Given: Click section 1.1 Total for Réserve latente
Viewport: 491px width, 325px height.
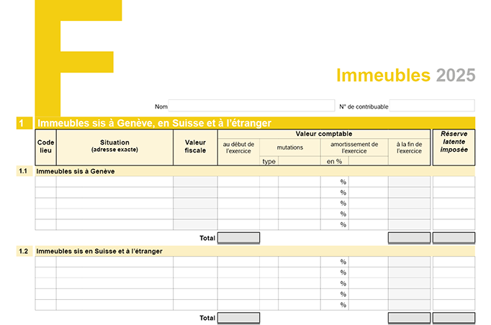Looking at the screenshot, I should pos(454,237).
